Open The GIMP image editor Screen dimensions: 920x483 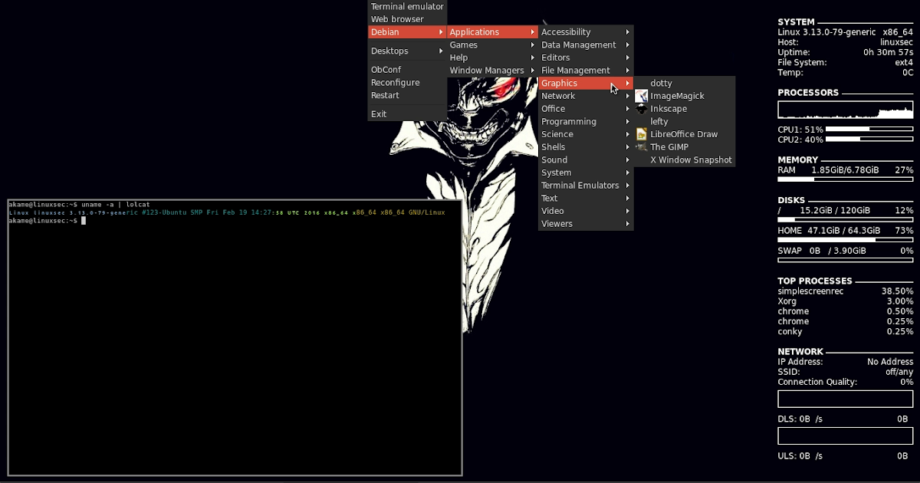click(670, 146)
